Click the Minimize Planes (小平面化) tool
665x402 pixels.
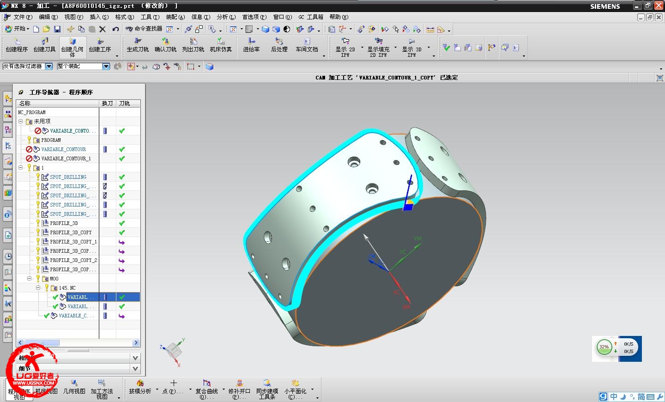point(295,389)
